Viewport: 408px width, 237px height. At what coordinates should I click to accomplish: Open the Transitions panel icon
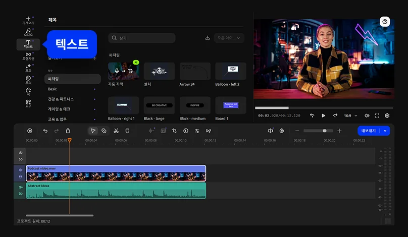pyautogui.click(x=28, y=55)
